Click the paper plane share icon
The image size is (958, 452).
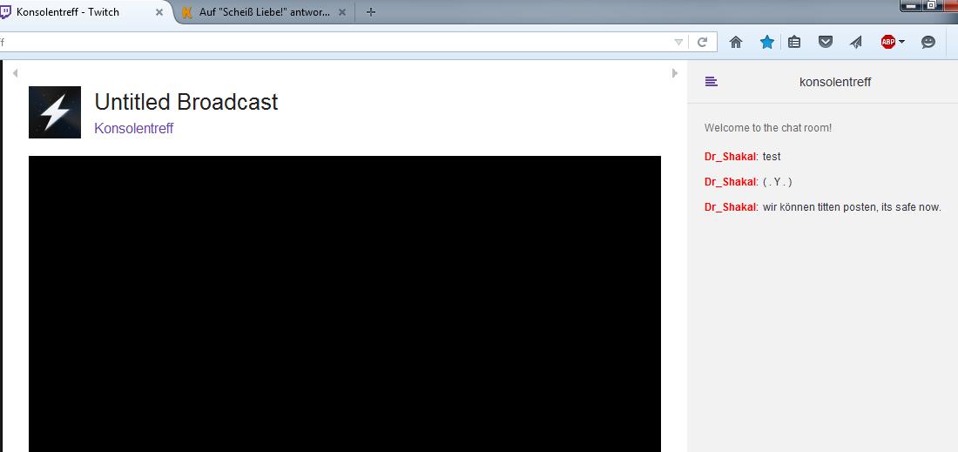(856, 42)
